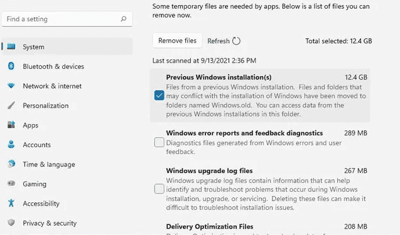400x235 pixels.
Task: Click Delivery Optimization Files heading
Action: pos(210,226)
